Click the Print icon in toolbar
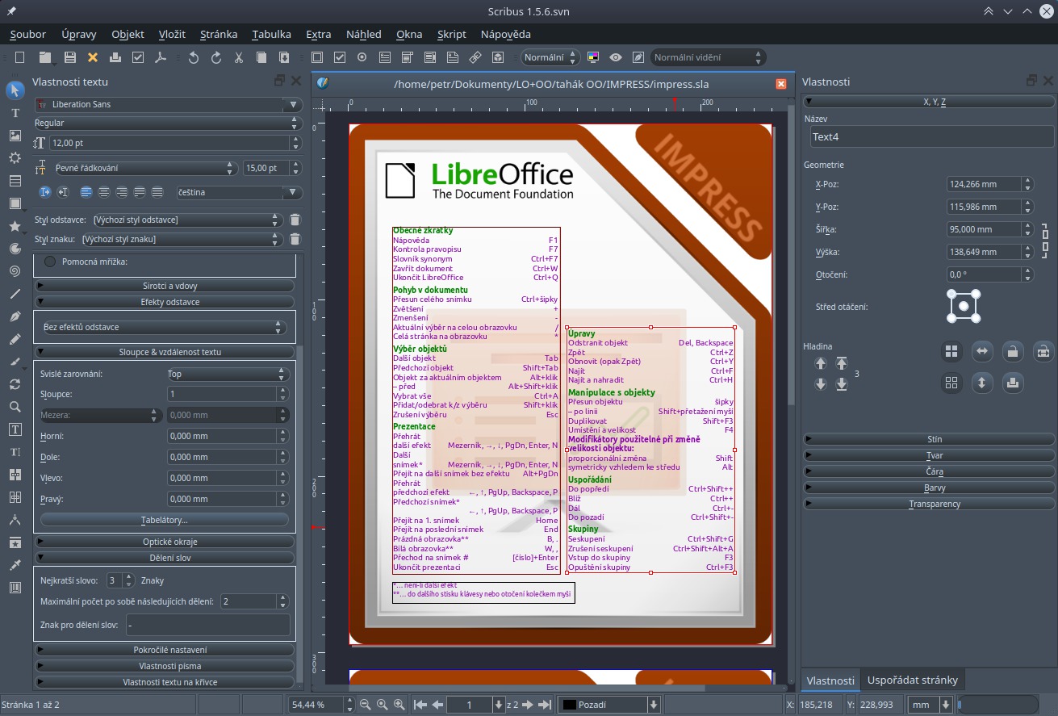 coord(115,57)
